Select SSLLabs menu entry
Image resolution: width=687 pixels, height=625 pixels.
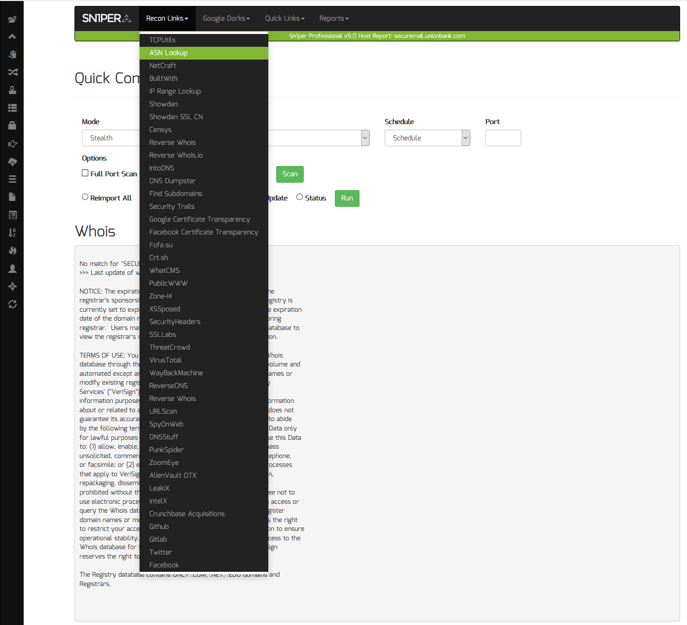tap(204, 334)
